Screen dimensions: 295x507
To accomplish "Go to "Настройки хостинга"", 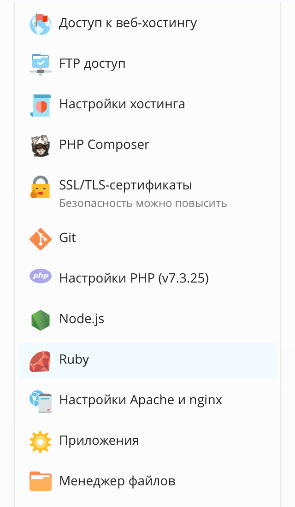I will (122, 104).
